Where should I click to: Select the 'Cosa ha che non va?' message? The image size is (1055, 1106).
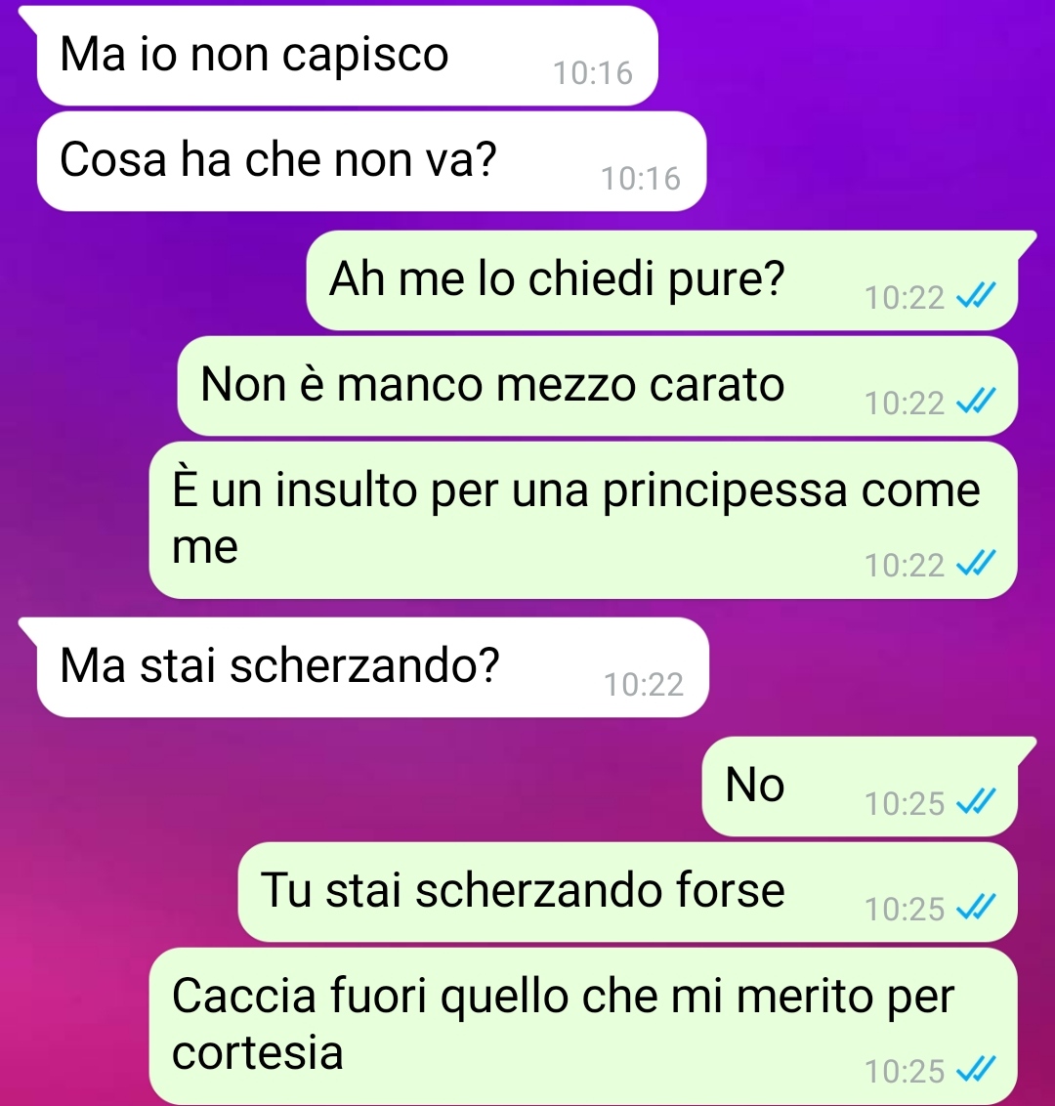pos(371,161)
